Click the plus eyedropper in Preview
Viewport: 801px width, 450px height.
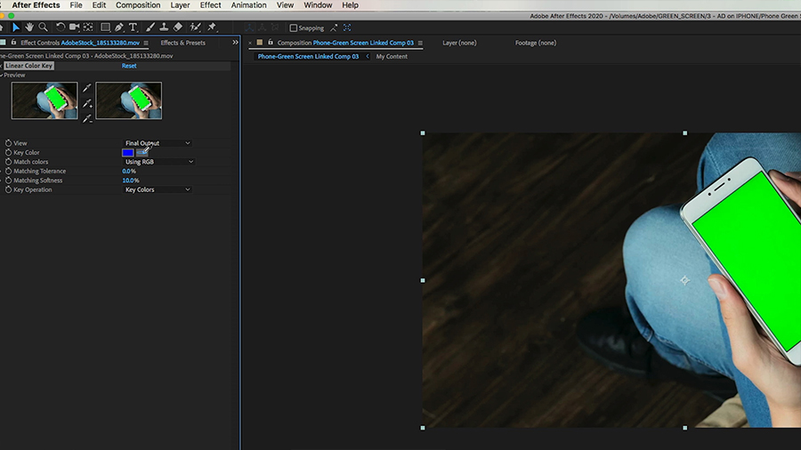coord(87,103)
